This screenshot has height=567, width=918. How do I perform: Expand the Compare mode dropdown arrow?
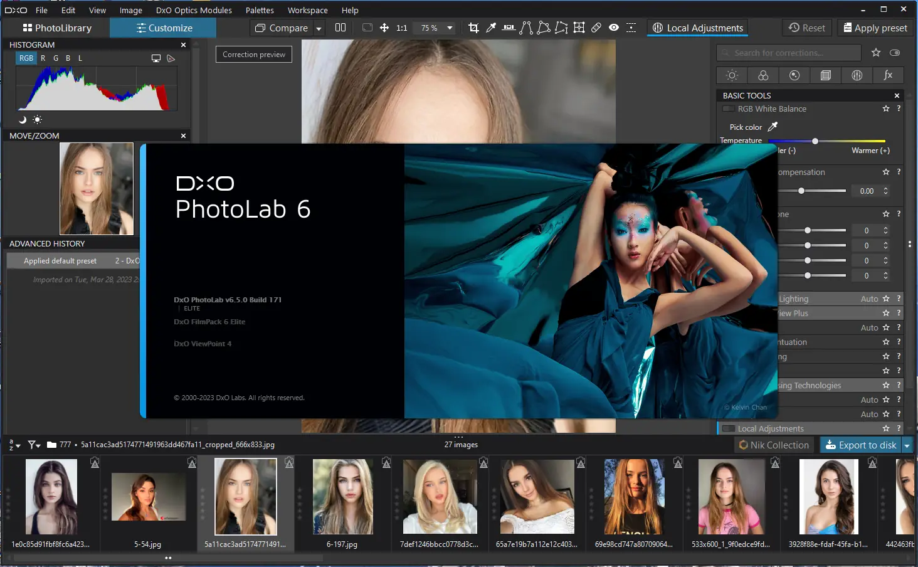319,28
